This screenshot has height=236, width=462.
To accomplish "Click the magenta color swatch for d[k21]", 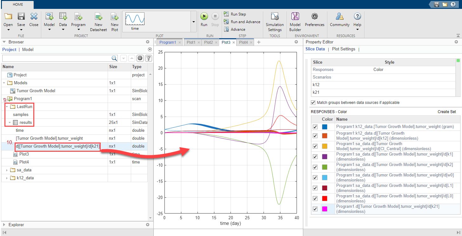I will click(325, 209).
